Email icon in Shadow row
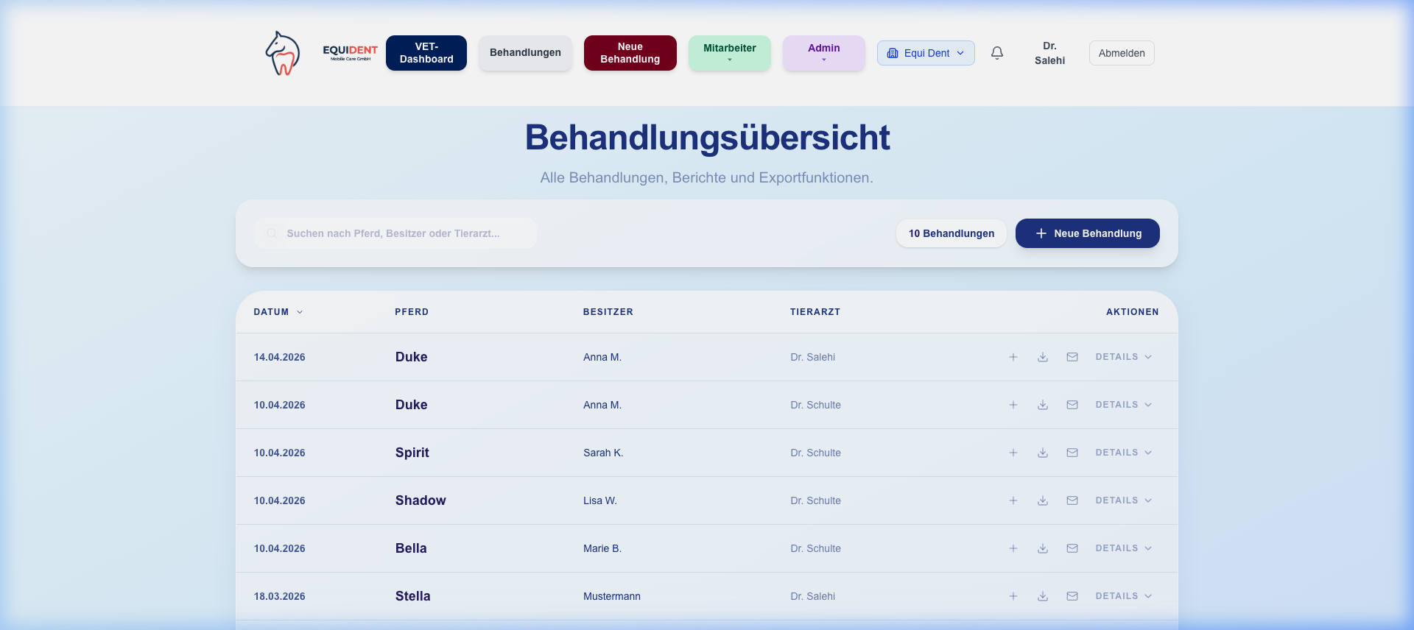 click(x=1072, y=500)
